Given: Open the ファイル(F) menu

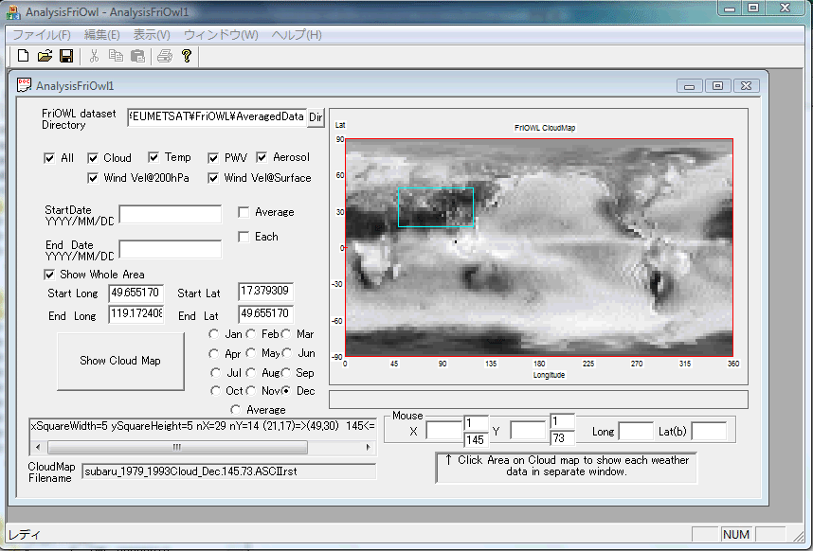Looking at the screenshot, I should click(41, 35).
